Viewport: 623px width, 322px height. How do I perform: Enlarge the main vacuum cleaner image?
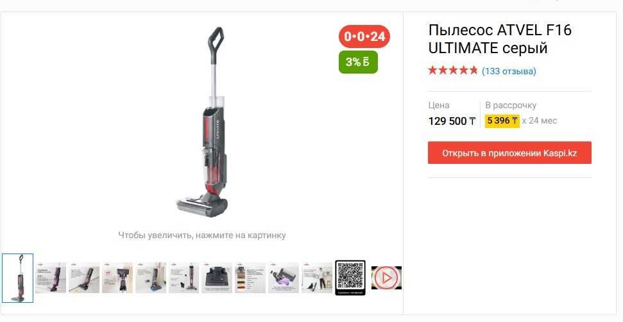pos(202,121)
